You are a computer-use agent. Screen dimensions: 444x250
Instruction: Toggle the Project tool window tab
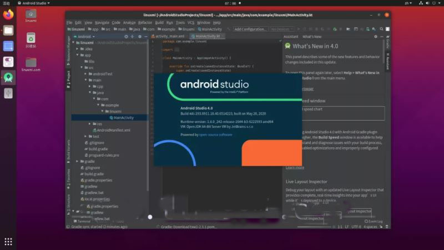pyautogui.click(x=69, y=77)
